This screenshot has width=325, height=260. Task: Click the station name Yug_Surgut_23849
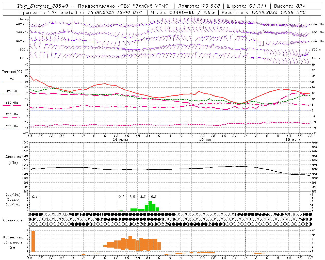(x=43, y=6)
